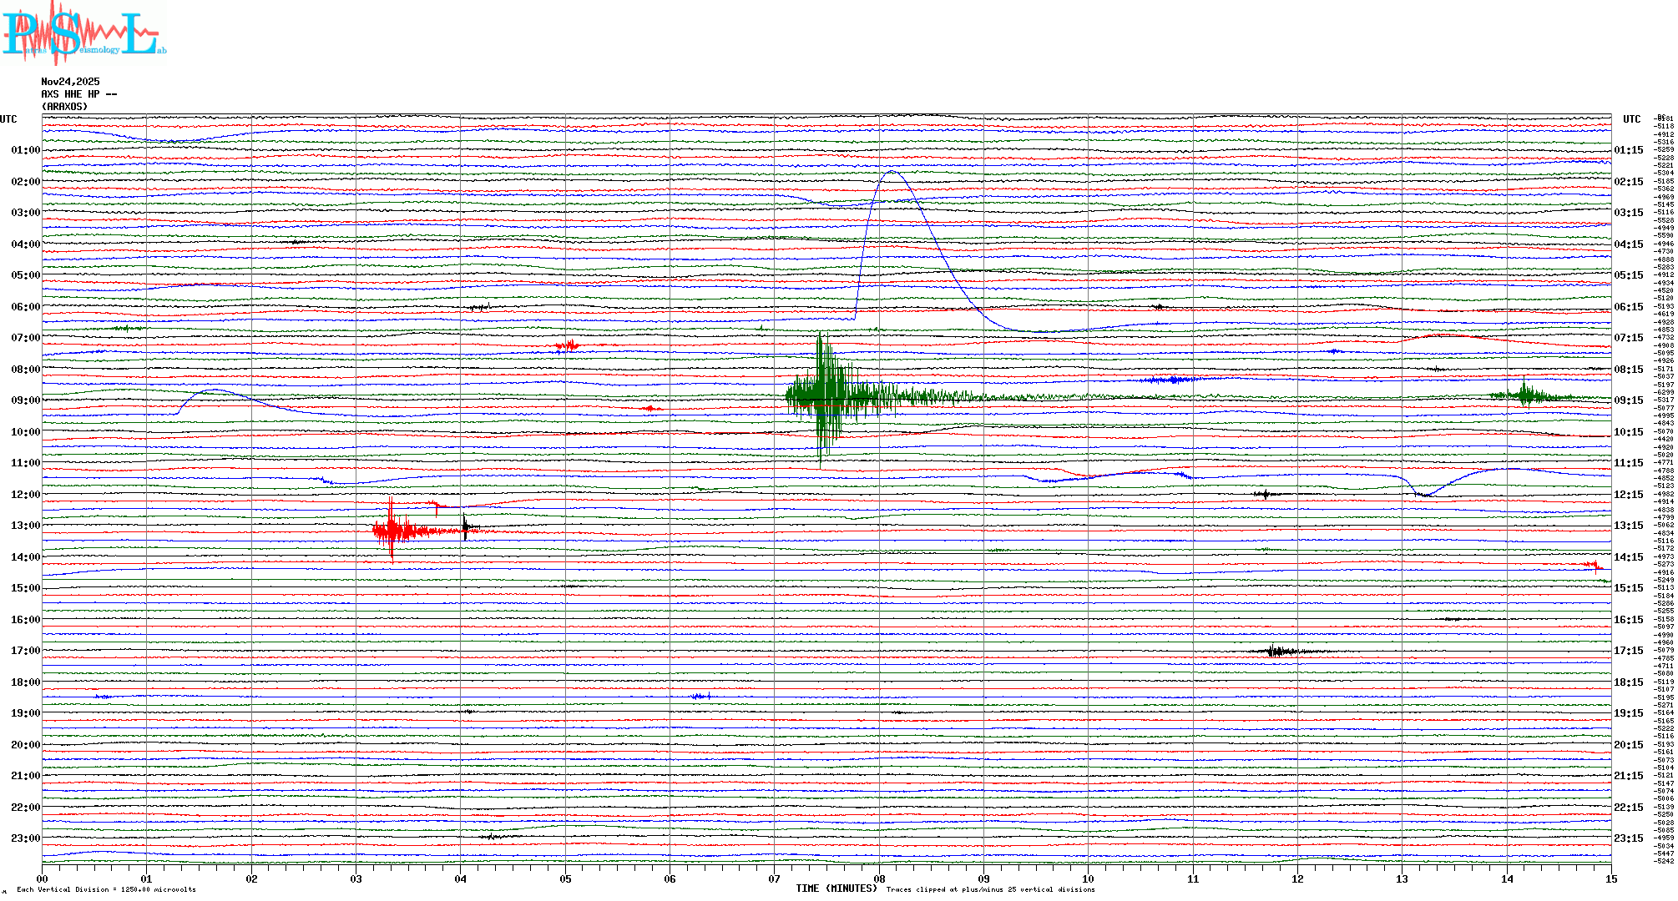Screen dimensions: 1678x901
Task: Click the 15 minute tick on bottom axis
Action: 1611,878
